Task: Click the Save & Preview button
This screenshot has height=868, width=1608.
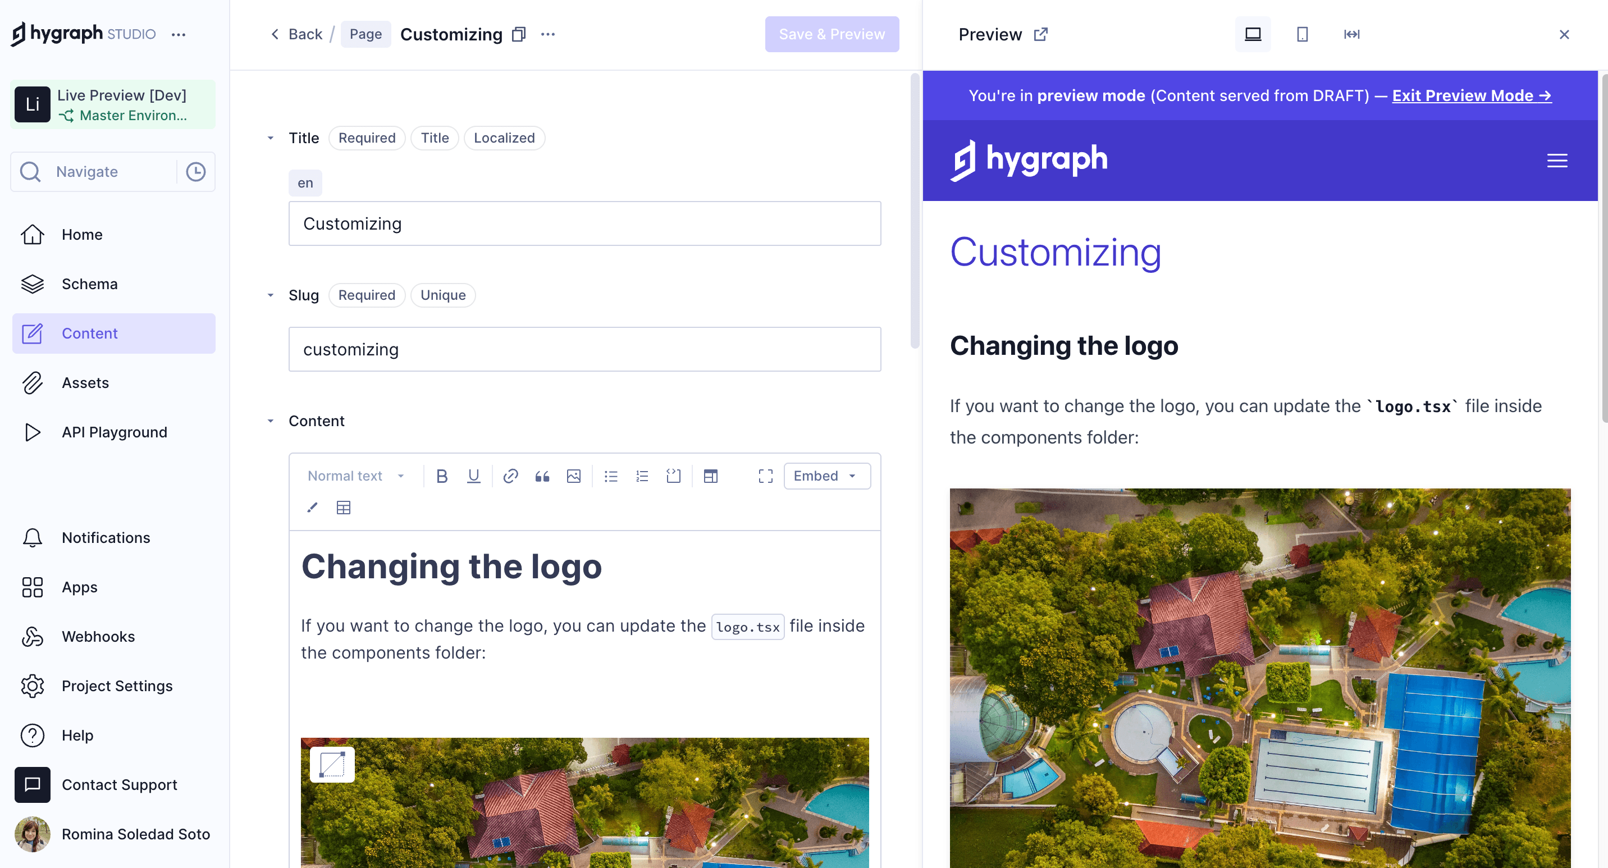Action: point(832,34)
